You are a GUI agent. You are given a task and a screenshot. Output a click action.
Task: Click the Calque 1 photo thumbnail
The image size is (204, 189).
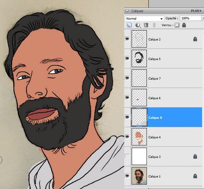(x=139, y=176)
